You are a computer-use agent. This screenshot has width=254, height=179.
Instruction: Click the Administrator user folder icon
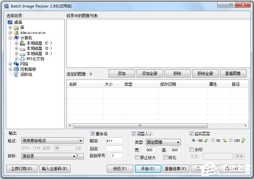point(16,33)
